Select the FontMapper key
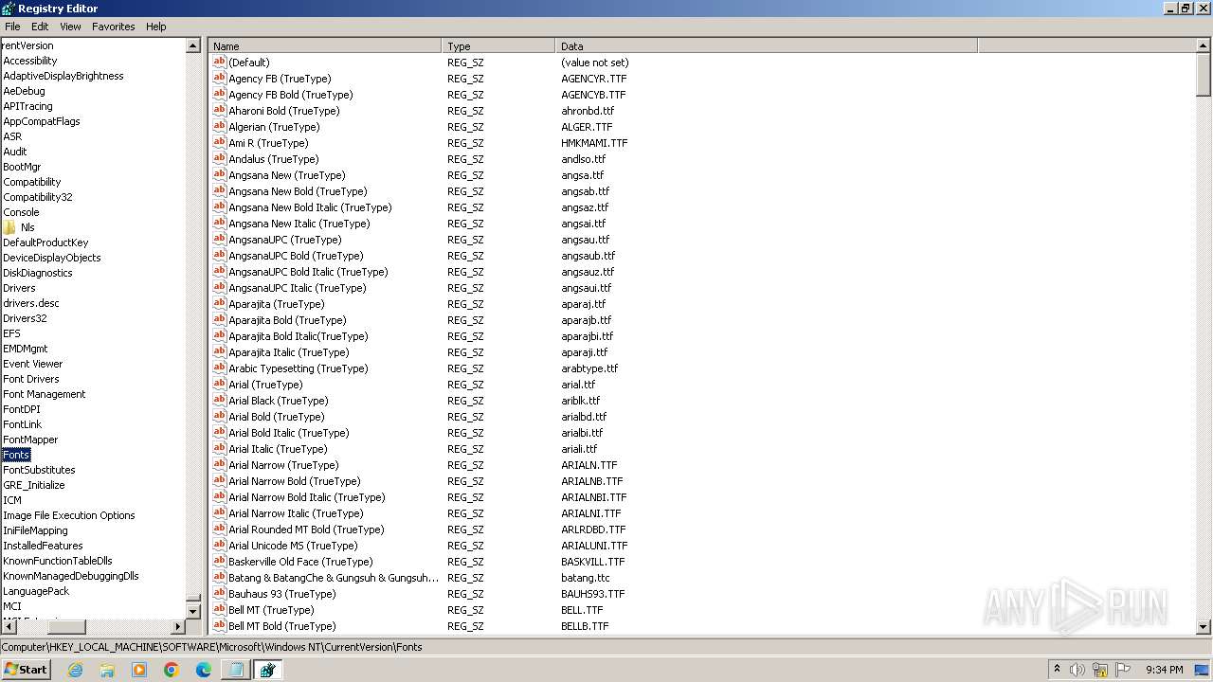This screenshot has width=1213, height=682. tap(30, 440)
